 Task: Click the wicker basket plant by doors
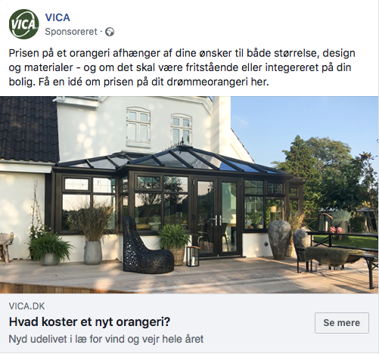(x=176, y=244)
